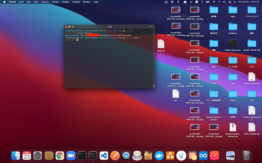The height and width of the screenshot is (163, 262).
Task: Click the iTerm2 window vertical scrollbar
Action: coord(154,86)
